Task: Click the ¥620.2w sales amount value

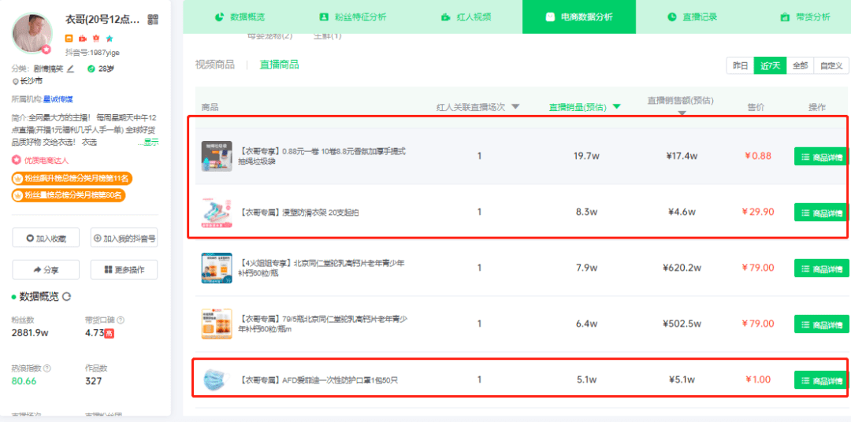Action: pos(682,268)
